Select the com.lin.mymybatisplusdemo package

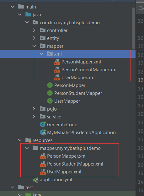coord(70,23)
